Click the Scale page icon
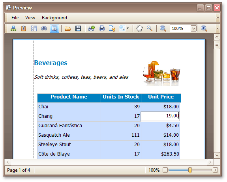 [x=122, y=28]
